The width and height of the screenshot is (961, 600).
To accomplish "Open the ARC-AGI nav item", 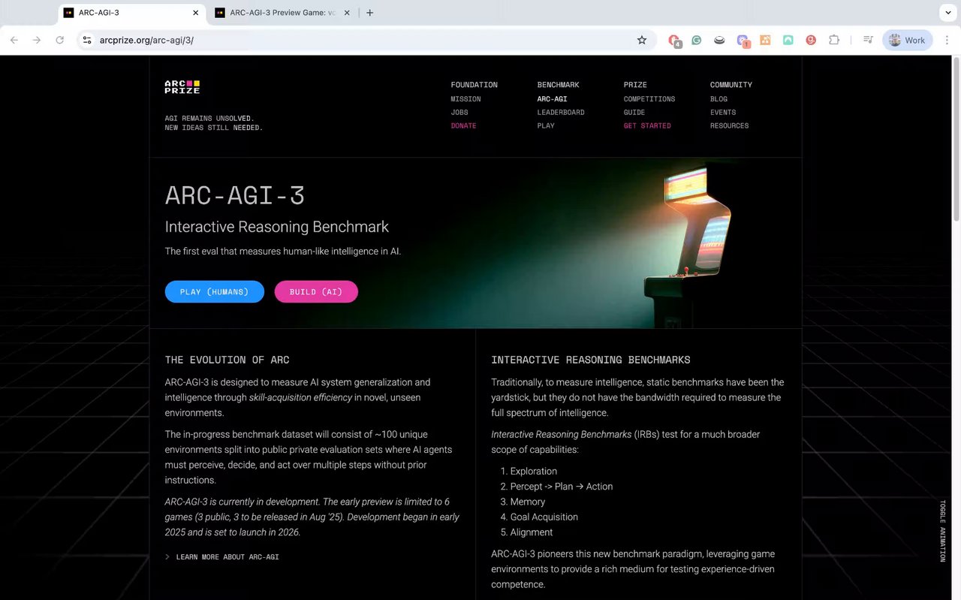I will click(552, 99).
